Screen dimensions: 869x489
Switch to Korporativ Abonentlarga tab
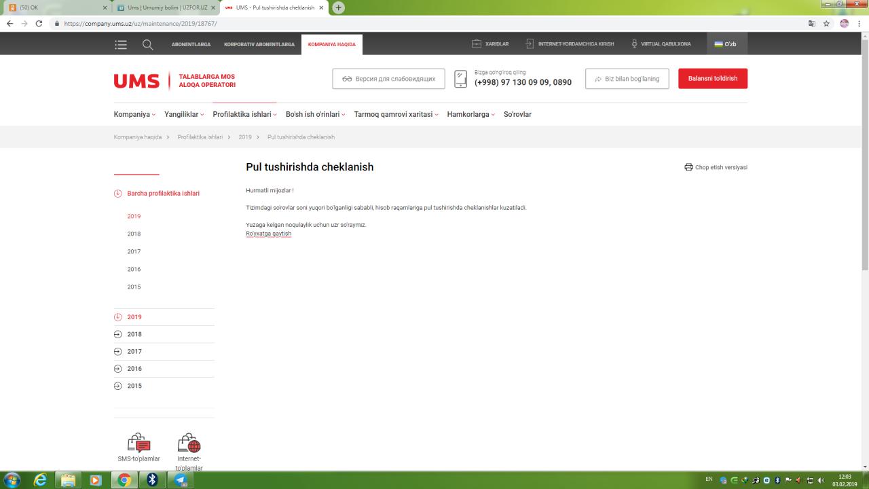(x=259, y=44)
